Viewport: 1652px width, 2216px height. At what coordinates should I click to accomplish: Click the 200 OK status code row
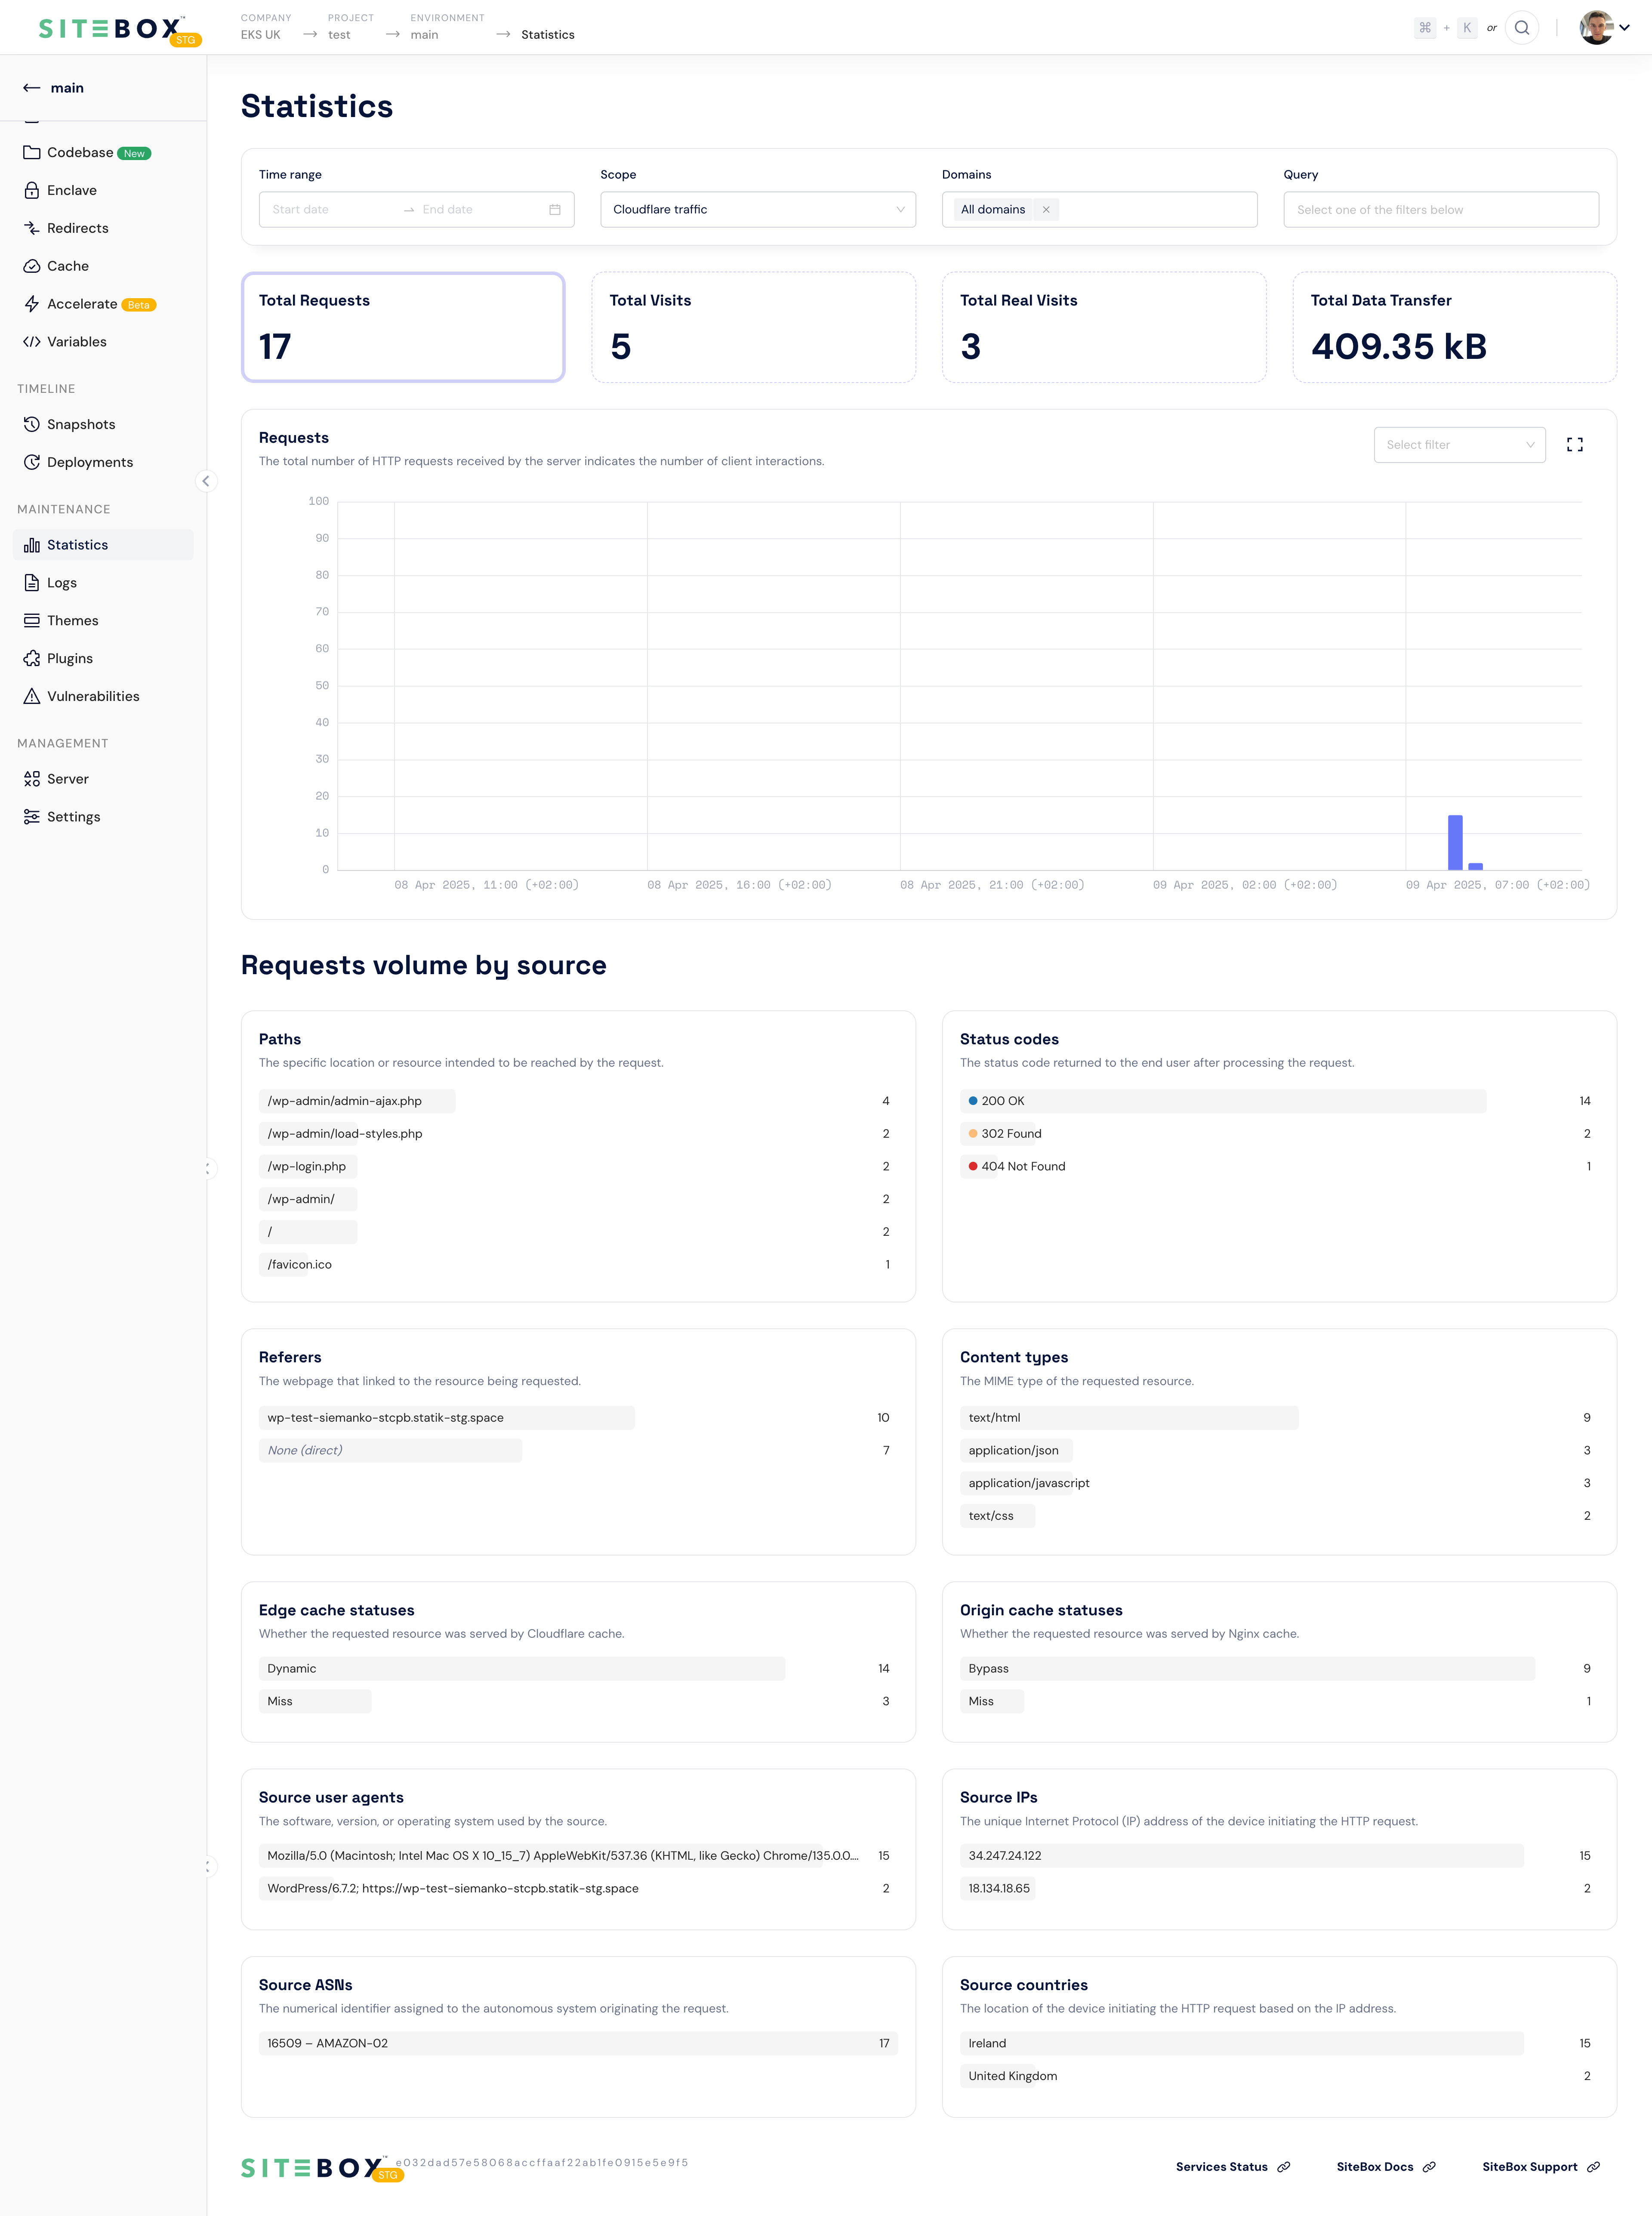click(x=1279, y=1101)
